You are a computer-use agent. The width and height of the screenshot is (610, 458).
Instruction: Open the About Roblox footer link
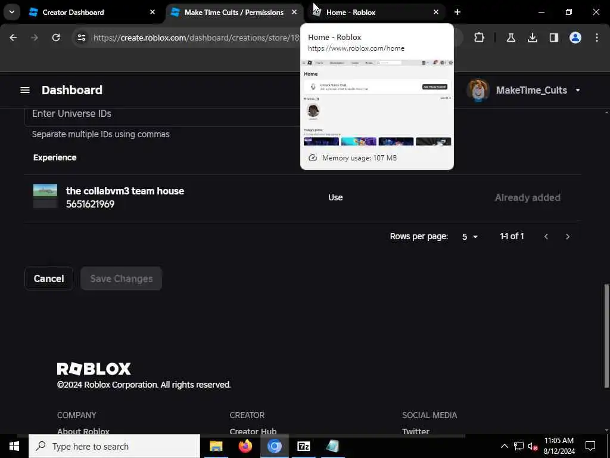pyautogui.click(x=83, y=431)
